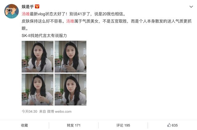Open the post options chevron dropdown
This screenshot has height=130, width=197.
(x=191, y=7)
